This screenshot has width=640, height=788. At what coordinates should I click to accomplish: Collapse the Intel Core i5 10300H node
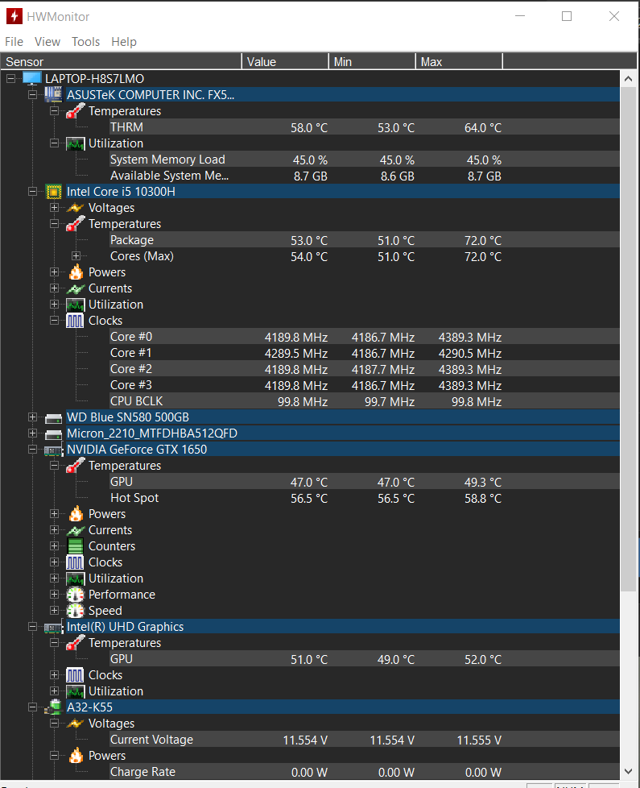coord(33,192)
